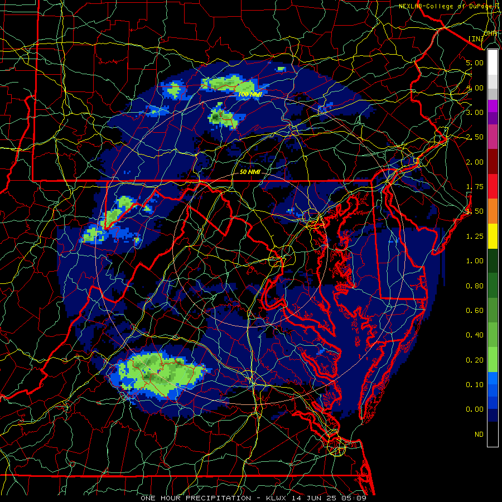
Task: Pick the light blue legend swatch near 0.10
Action: point(493,378)
